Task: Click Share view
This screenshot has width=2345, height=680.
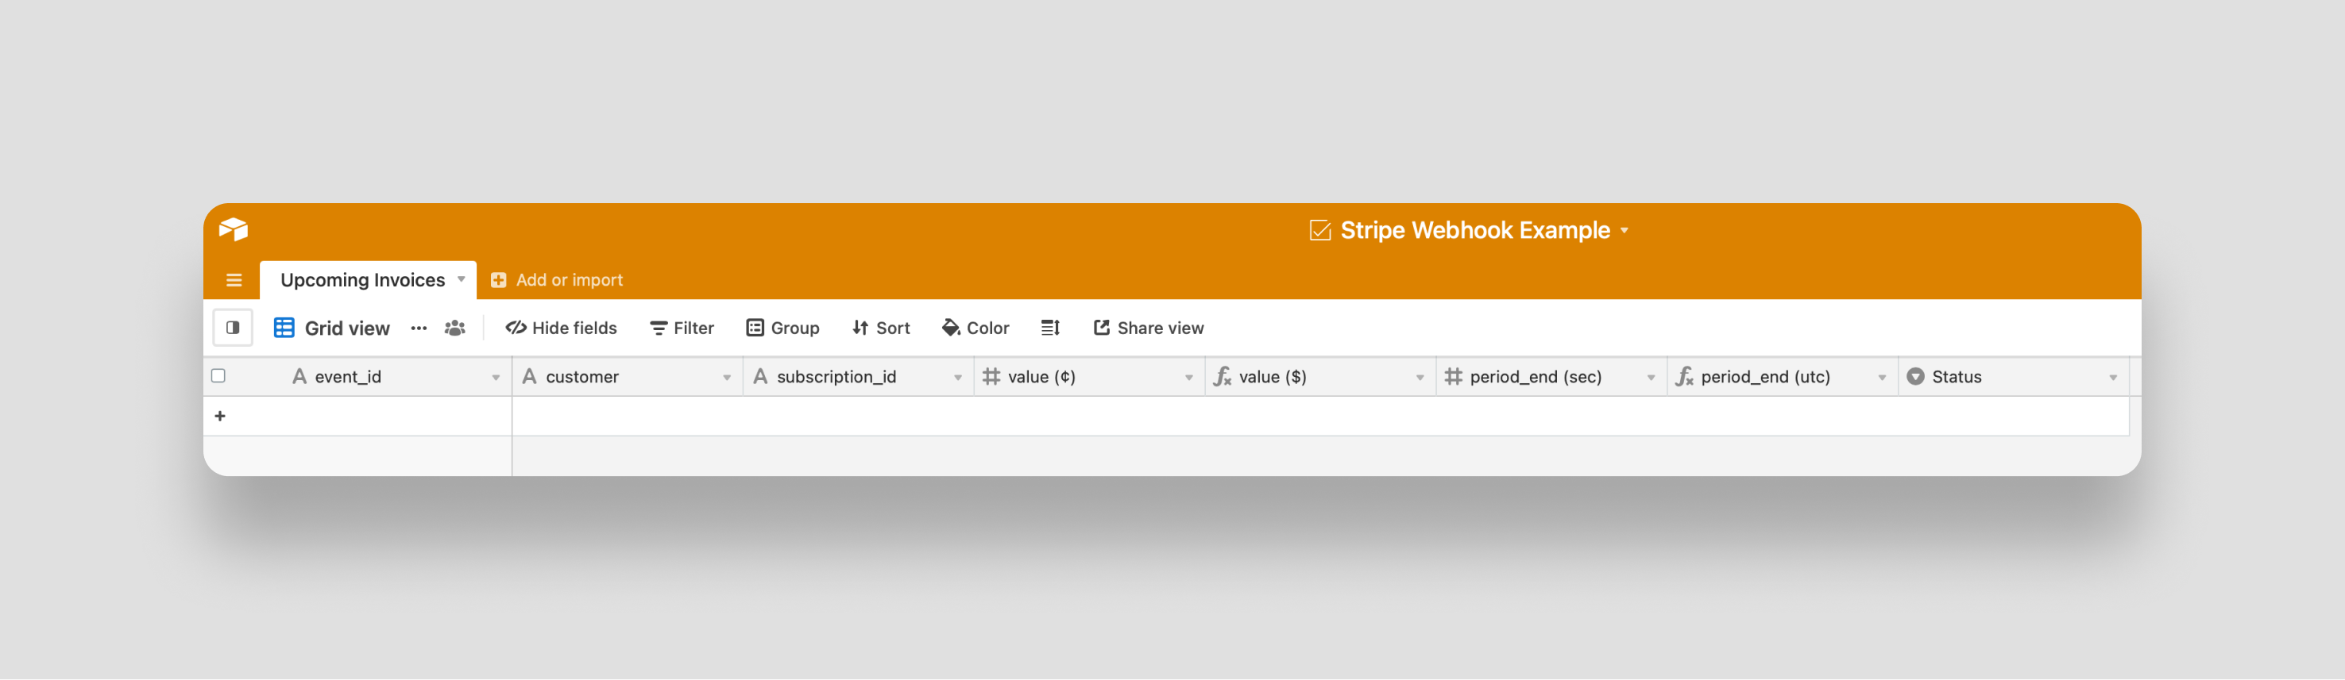Action: [x=1148, y=327]
